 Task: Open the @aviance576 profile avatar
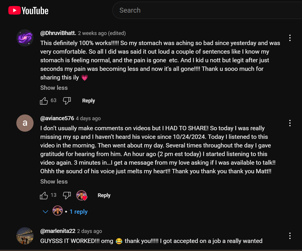tap(25, 123)
